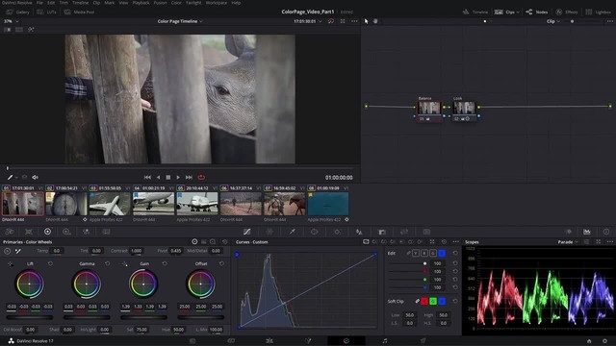Open the Camera Raw palette icon

point(10,232)
